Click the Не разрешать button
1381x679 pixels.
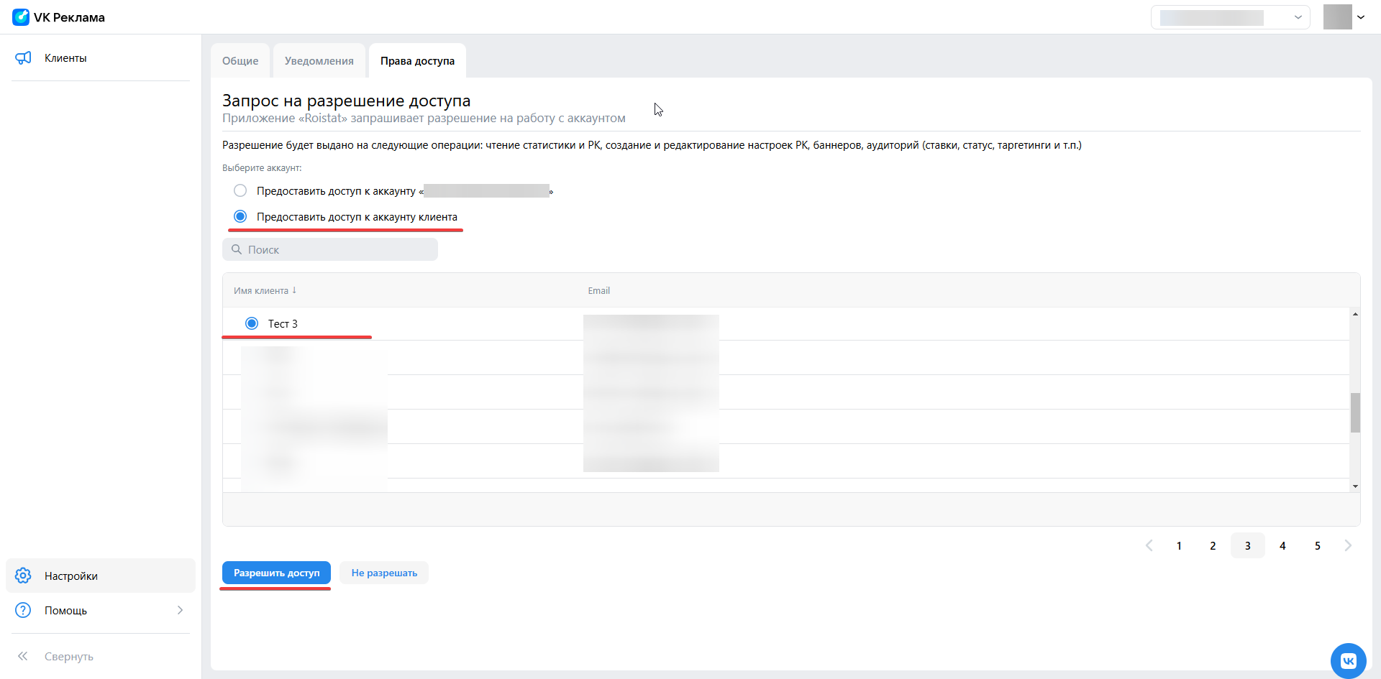pos(384,573)
